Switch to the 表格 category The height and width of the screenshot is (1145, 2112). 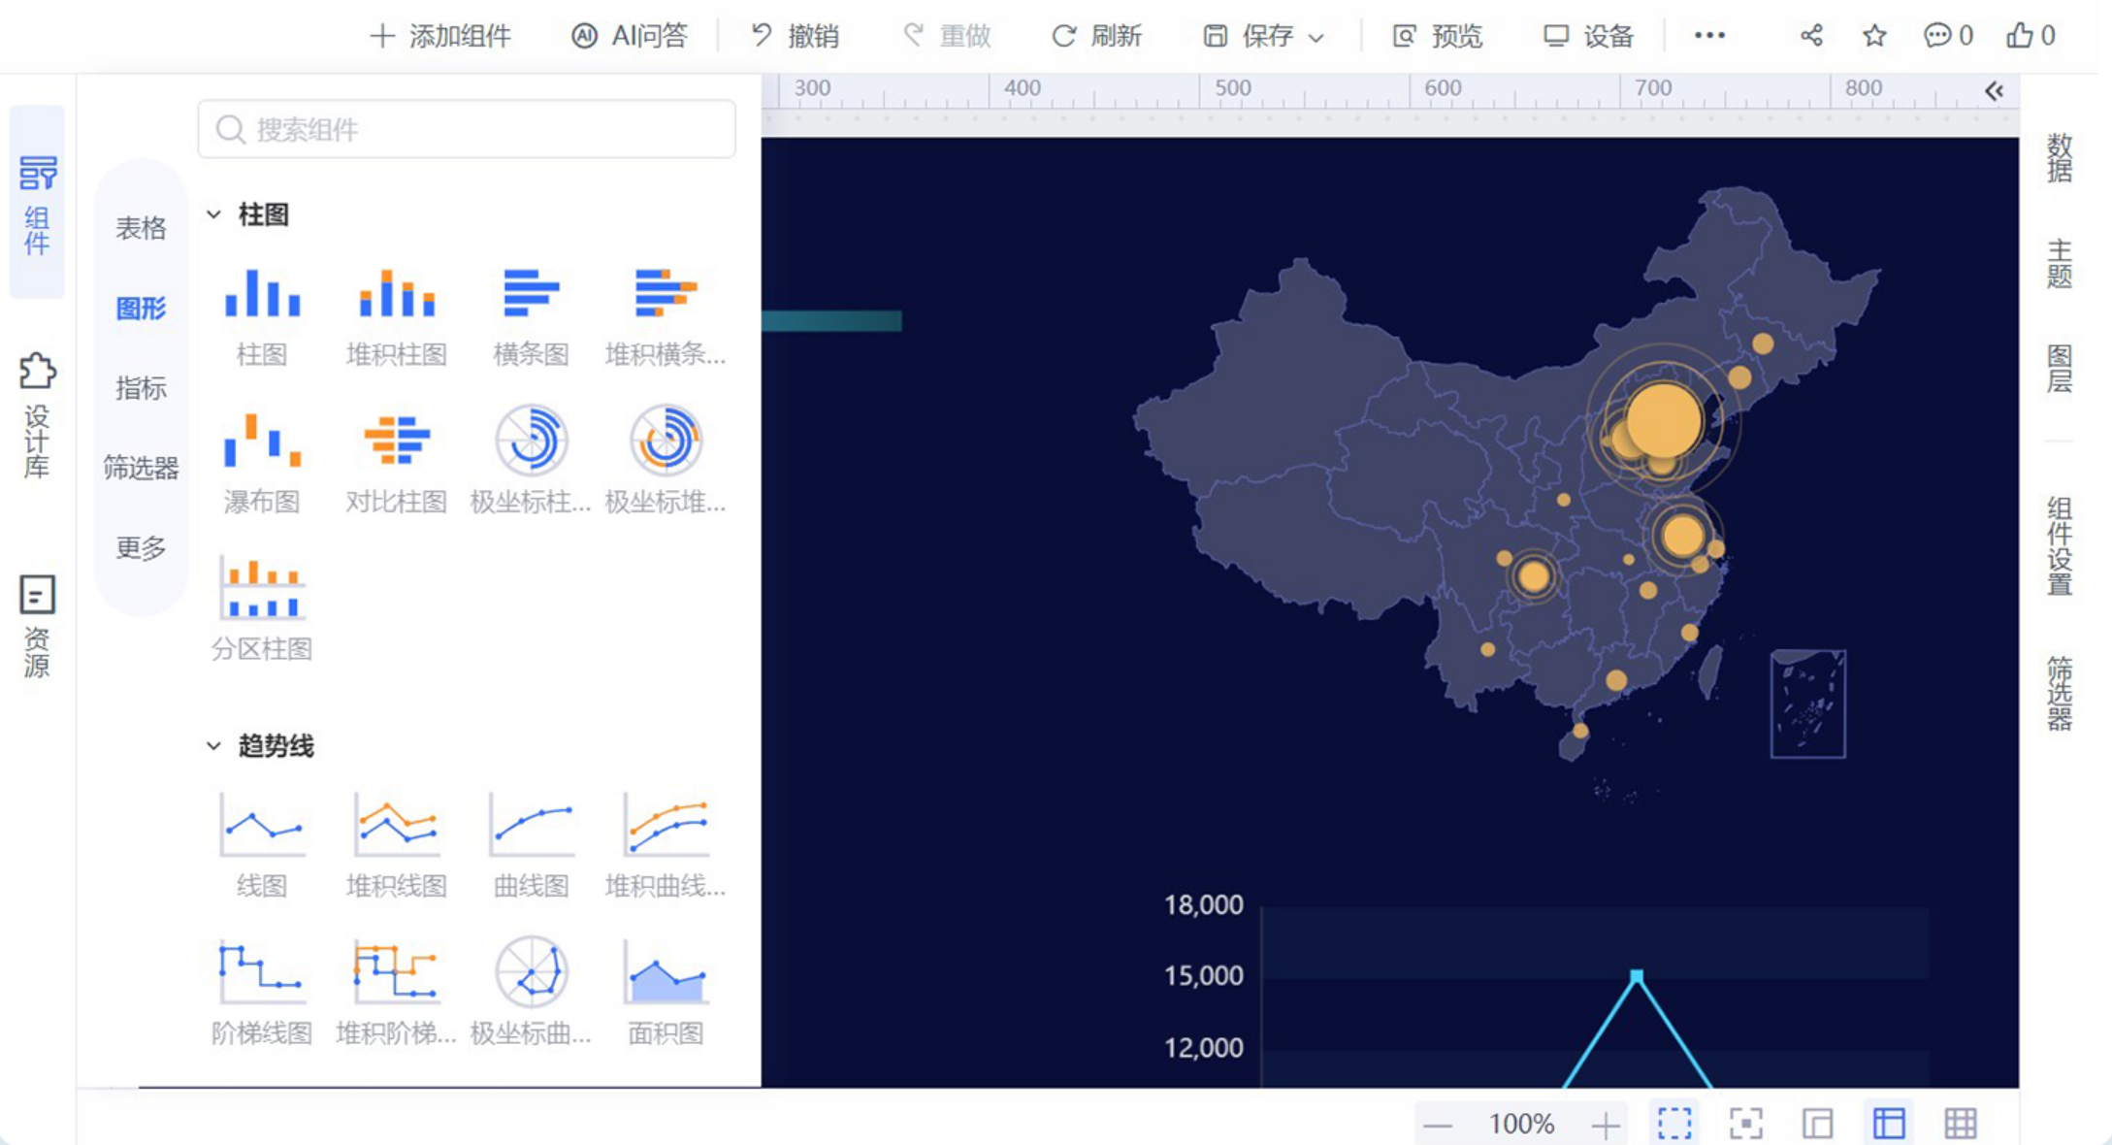141,228
